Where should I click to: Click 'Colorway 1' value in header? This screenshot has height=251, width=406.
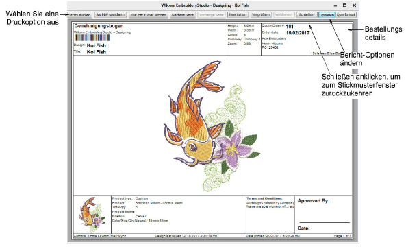[x=251, y=39]
